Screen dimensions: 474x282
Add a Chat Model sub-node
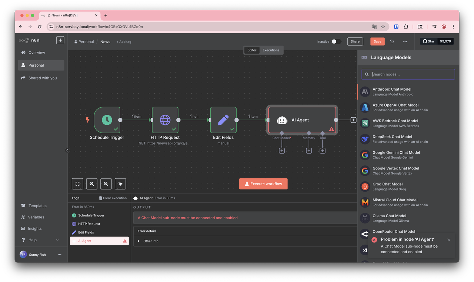[x=282, y=151]
